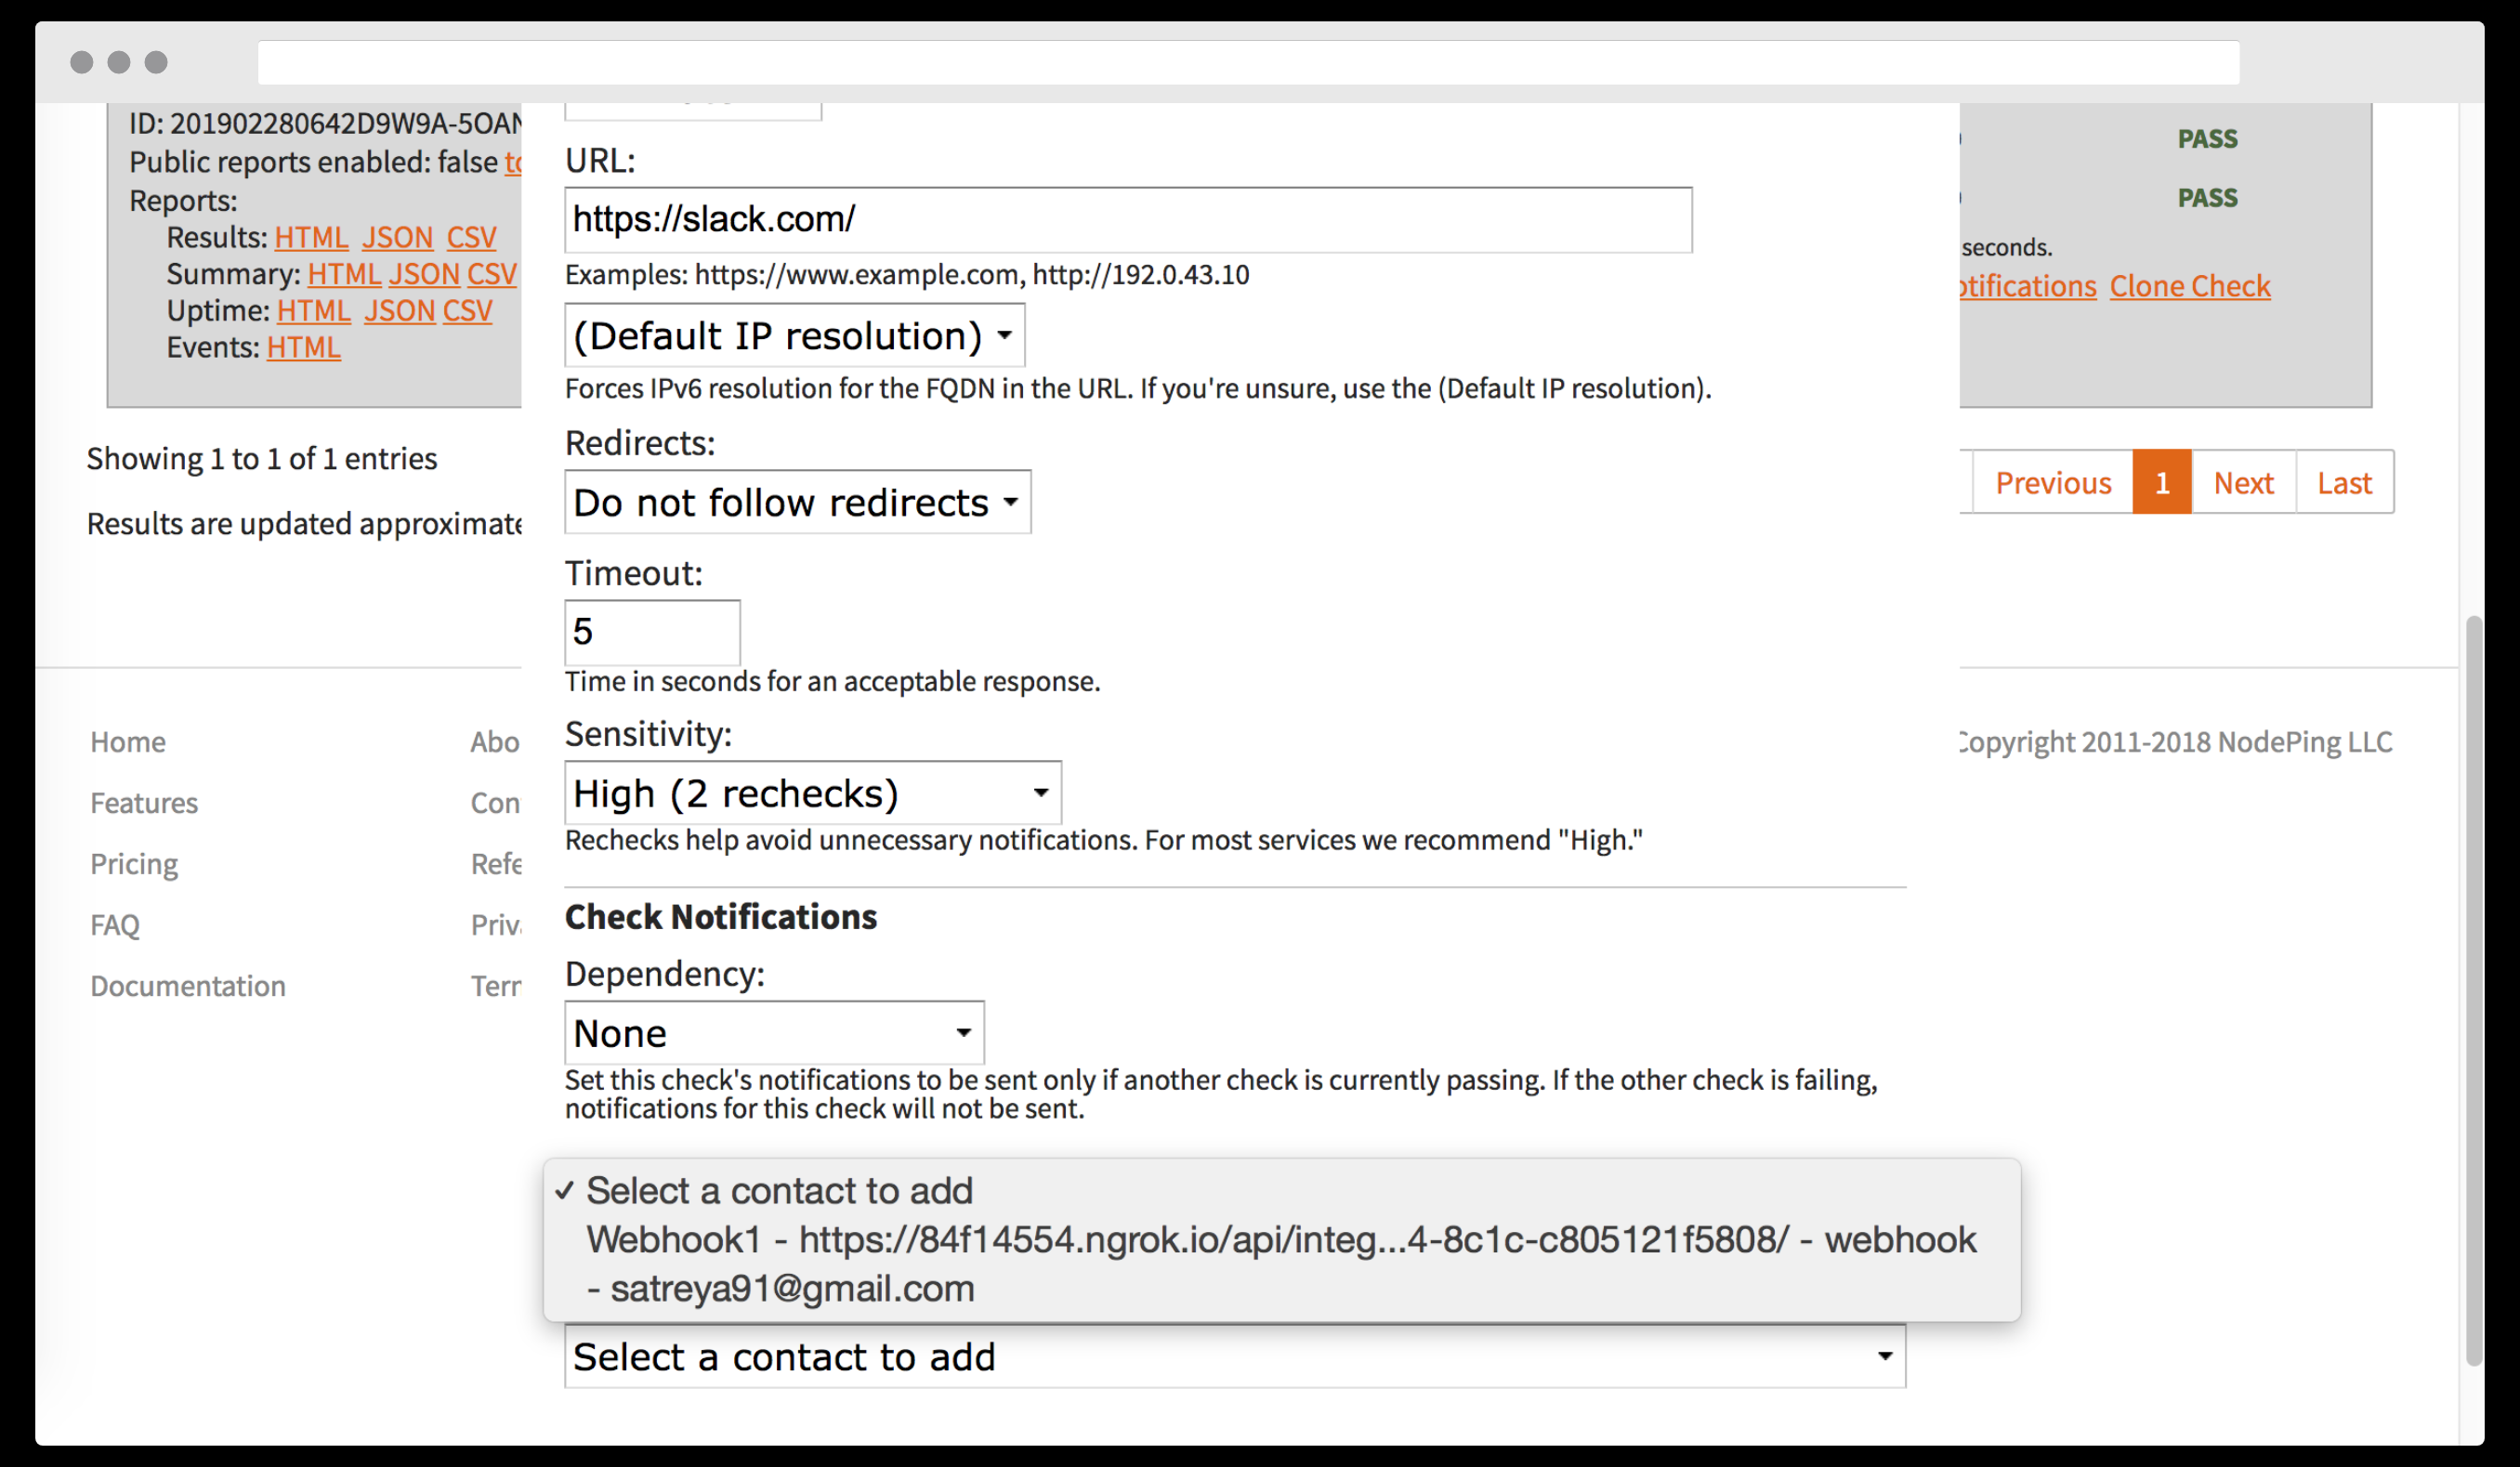Choose the satreya91@gmail.com contact option
The image size is (2520, 1467).
click(780, 1289)
